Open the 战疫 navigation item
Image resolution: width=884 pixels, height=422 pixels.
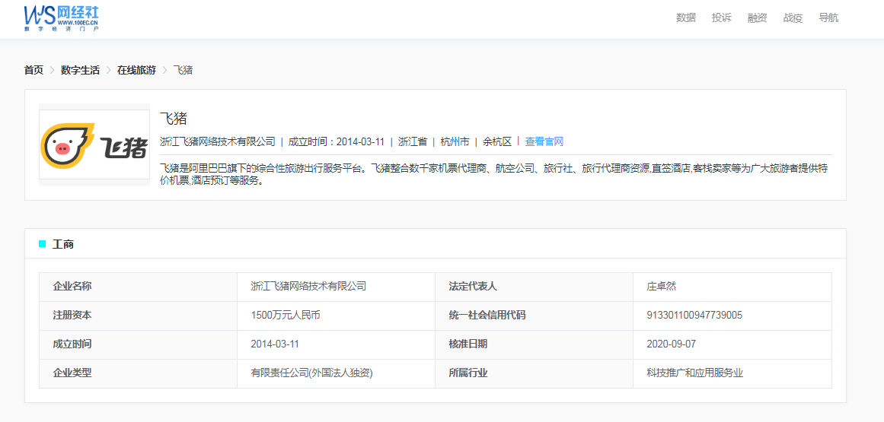pos(793,17)
